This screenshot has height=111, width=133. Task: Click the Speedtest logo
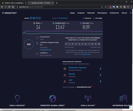[9, 13]
